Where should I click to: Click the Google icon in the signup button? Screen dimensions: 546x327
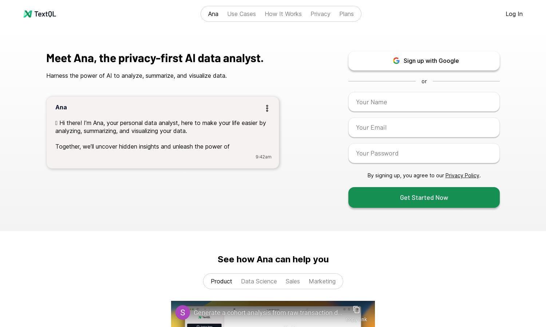pyautogui.click(x=396, y=61)
